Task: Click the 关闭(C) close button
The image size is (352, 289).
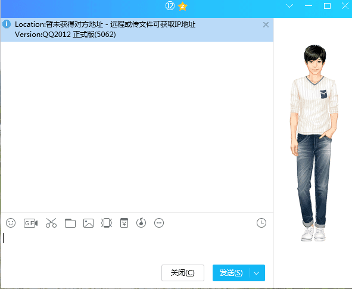Action: click(183, 273)
